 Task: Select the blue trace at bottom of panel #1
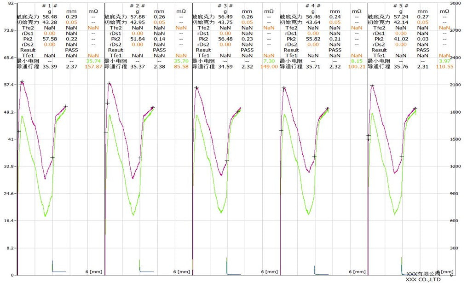[x=58, y=271]
